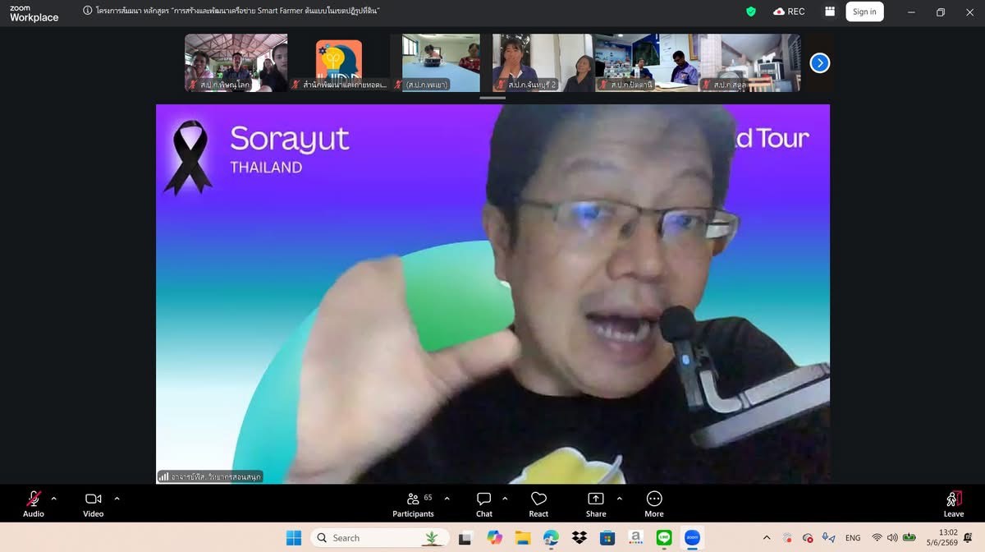Expand audio options caret next to Audio
Image resolution: width=985 pixels, height=552 pixels.
(x=54, y=499)
